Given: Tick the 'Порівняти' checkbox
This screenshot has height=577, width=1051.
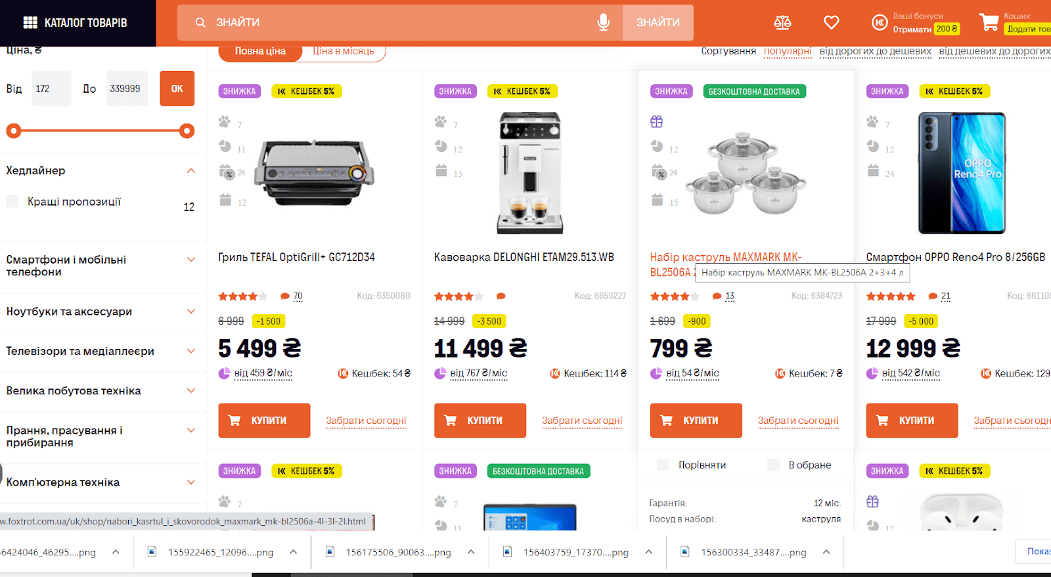Looking at the screenshot, I should tap(663, 465).
